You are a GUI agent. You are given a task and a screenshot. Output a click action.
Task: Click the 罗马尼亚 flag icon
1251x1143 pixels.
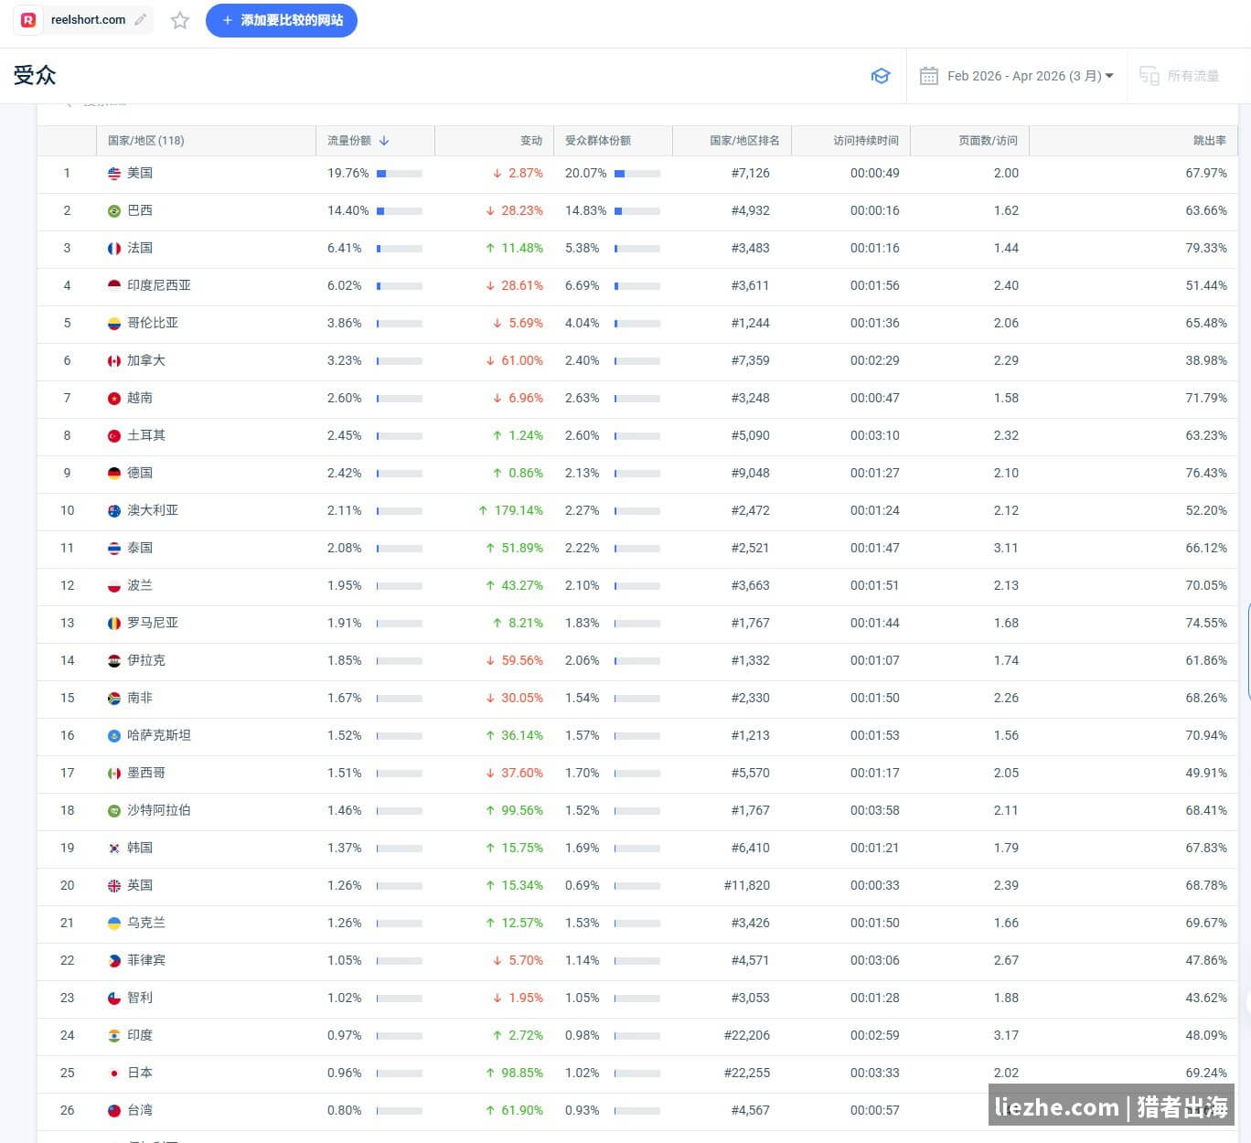pos(114,624)
